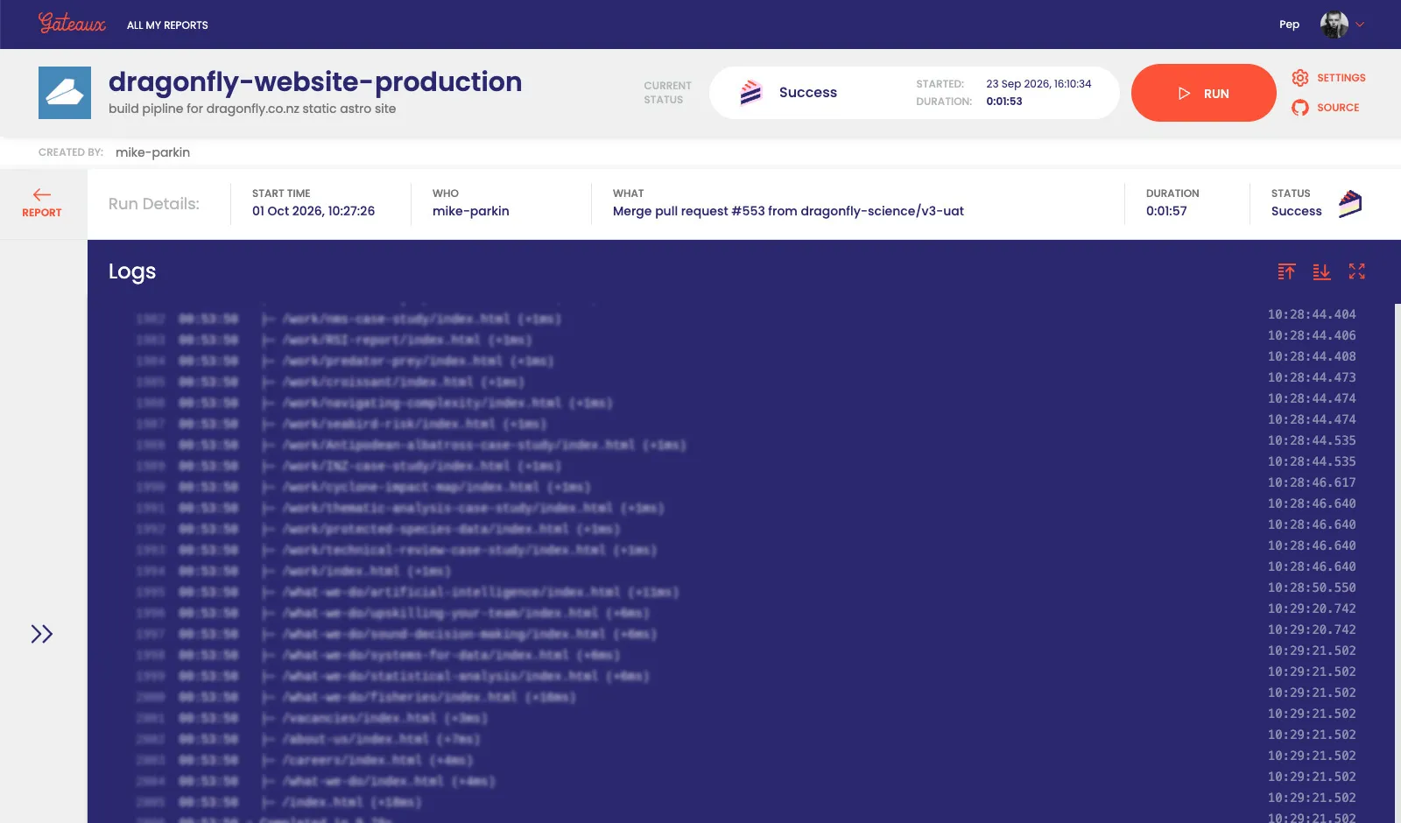Image resolution: width=1401 pixels, height=823 pixels.
Task: Jump to bottom of logs icon
Action: [1321, 271]
